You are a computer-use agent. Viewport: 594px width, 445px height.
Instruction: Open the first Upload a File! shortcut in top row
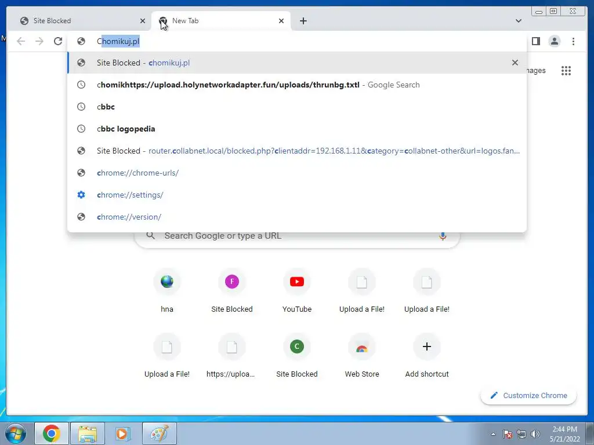pos(362,291)
